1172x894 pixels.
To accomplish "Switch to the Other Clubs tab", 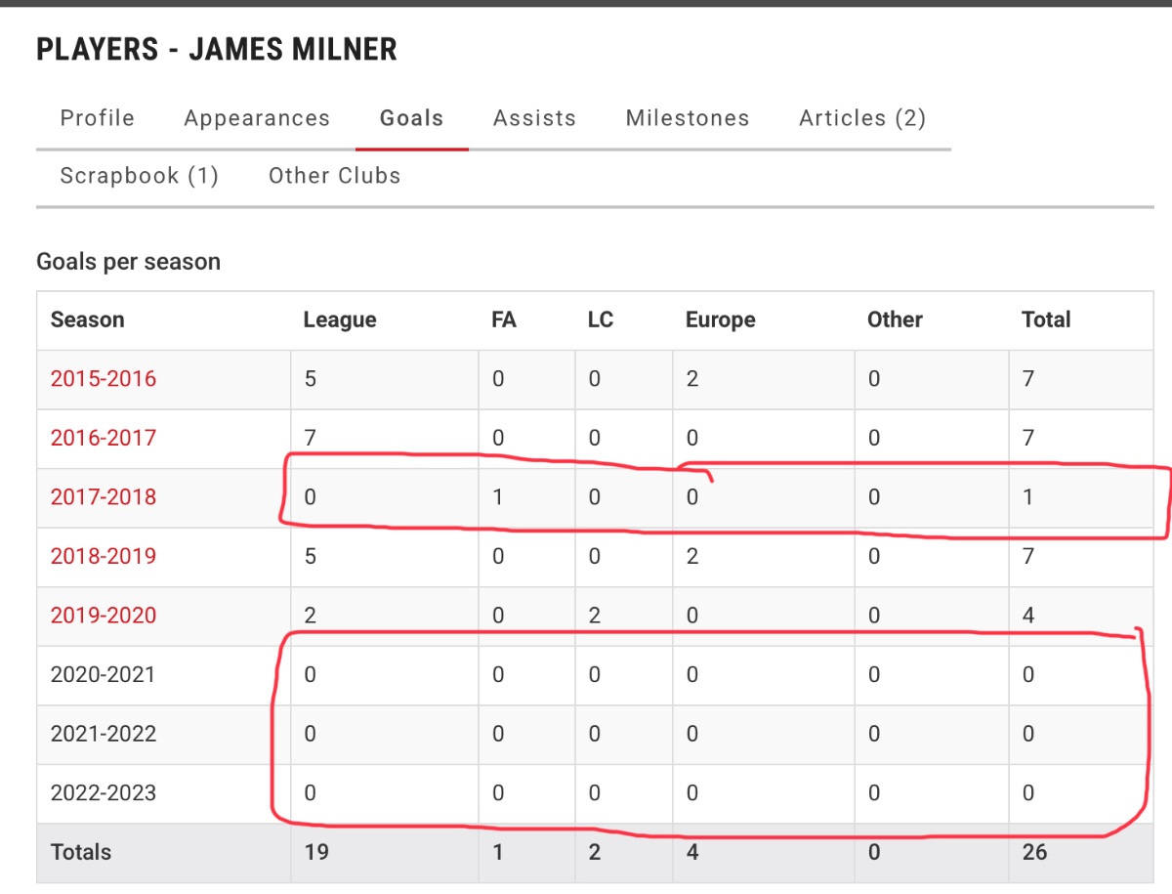I will [x=335, y=176].
